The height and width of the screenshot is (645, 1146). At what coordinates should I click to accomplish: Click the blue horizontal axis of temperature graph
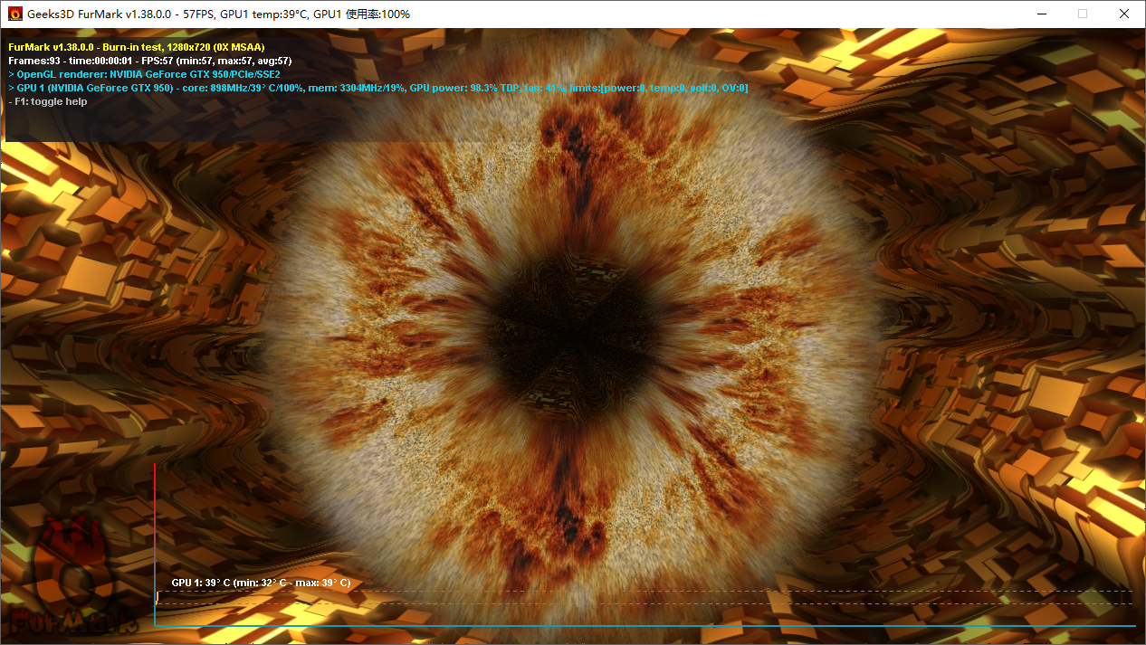[634, 625]
